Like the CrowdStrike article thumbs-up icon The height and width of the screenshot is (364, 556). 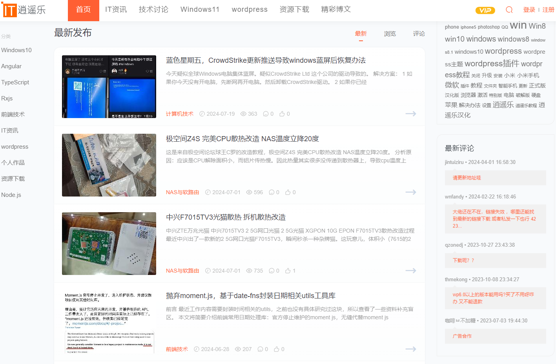pyautogui.click(x=282, y=114)
